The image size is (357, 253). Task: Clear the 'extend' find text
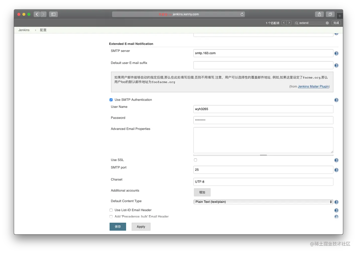pos(327,23)
